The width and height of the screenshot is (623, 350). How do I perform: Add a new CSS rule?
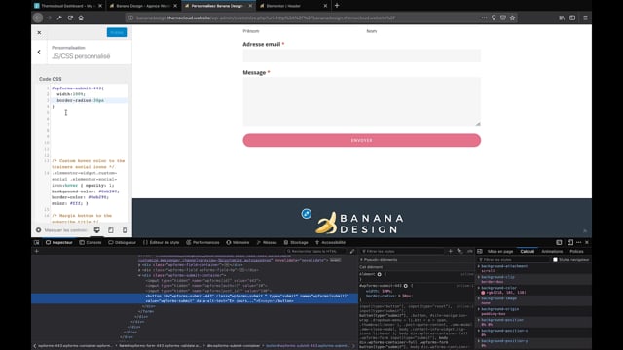coord(450,251)
